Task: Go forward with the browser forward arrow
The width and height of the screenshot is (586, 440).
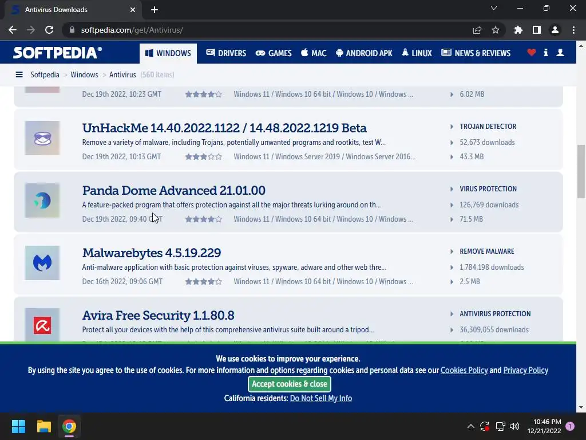Action: 31,30
